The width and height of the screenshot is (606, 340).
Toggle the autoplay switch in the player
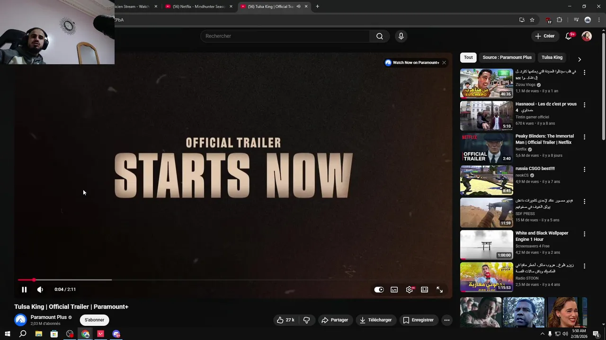tap(379, 289)
